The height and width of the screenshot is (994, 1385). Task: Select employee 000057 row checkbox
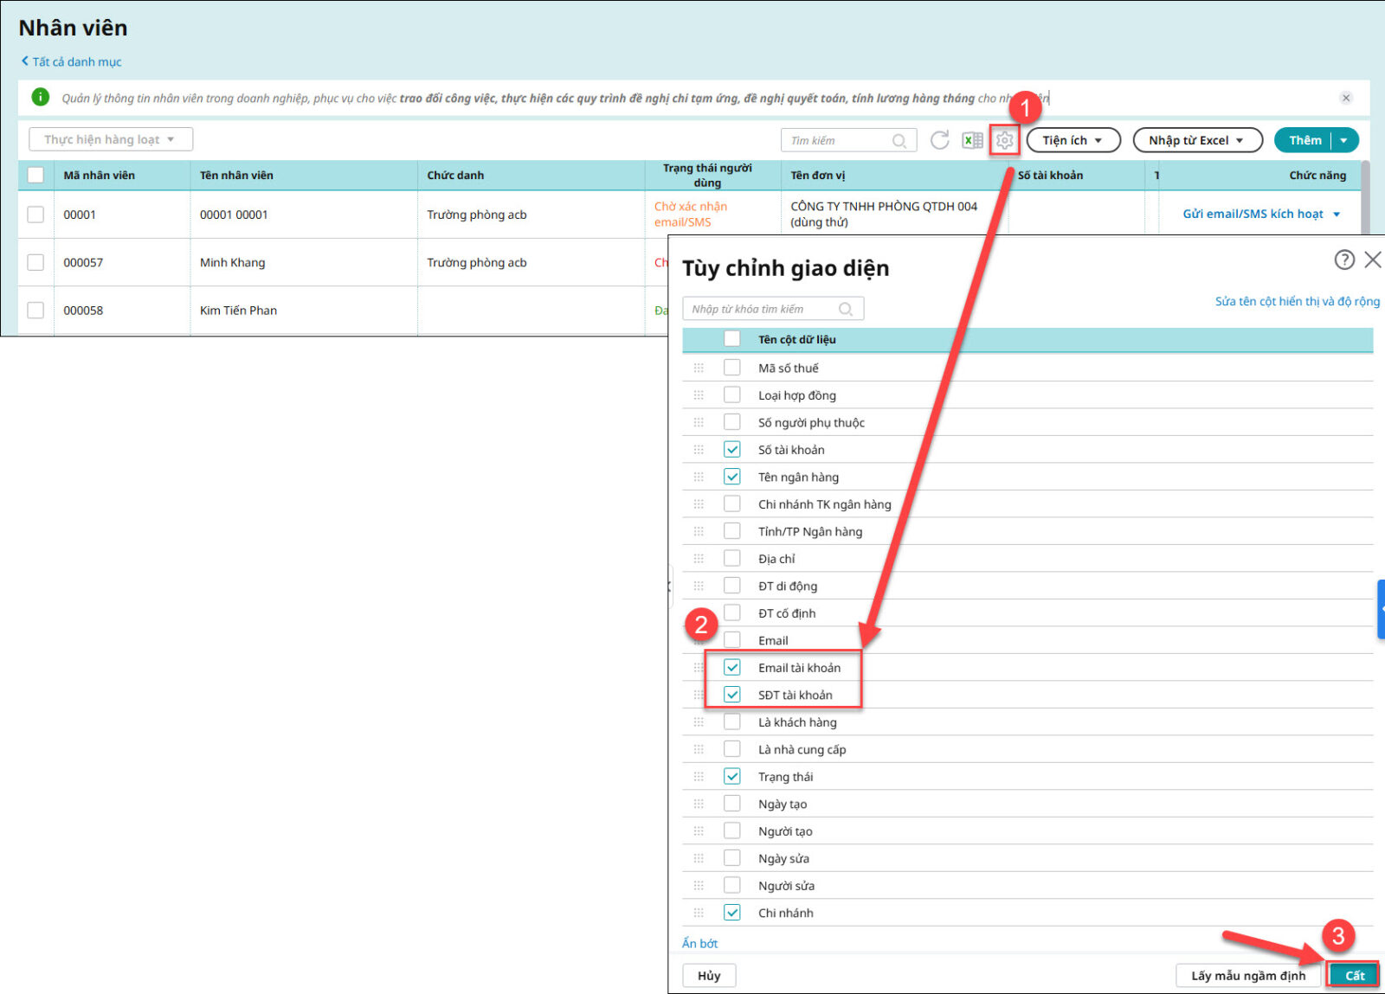35,262
